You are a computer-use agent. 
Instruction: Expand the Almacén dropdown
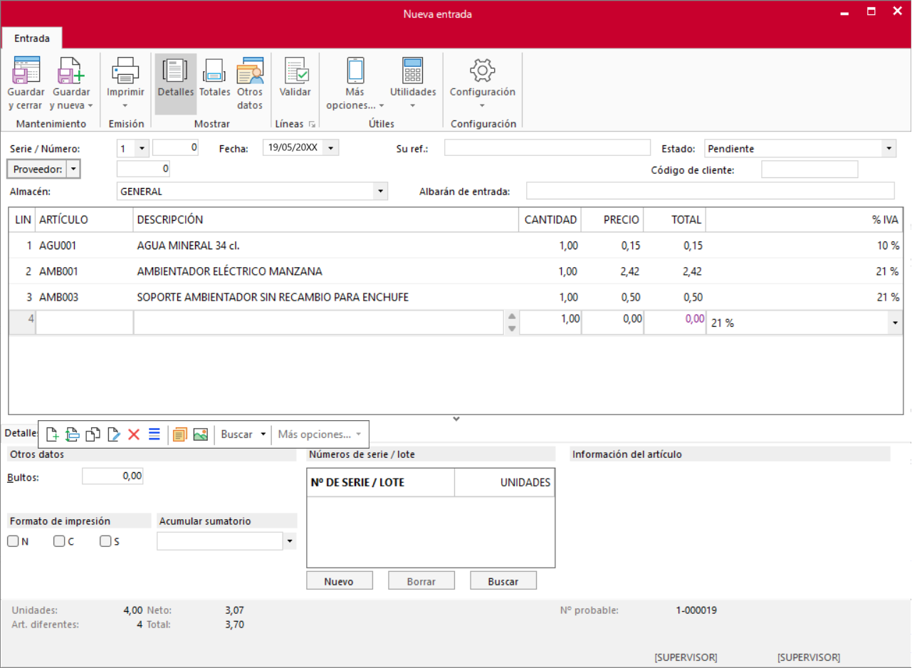381,191
